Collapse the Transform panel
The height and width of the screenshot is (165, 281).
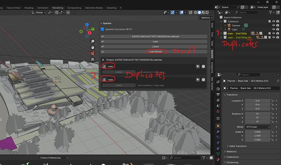225,95
